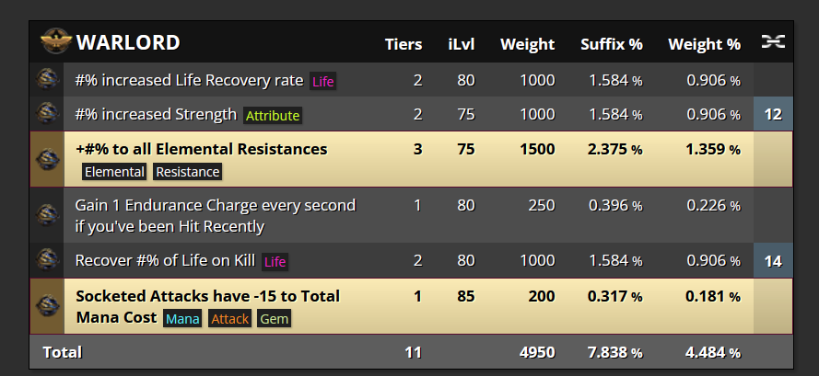This screenshot has width=819, height=376.
Task: Deselect the Socketed Attacks Total Mana Cost row
Action: (x=411, y=306)
